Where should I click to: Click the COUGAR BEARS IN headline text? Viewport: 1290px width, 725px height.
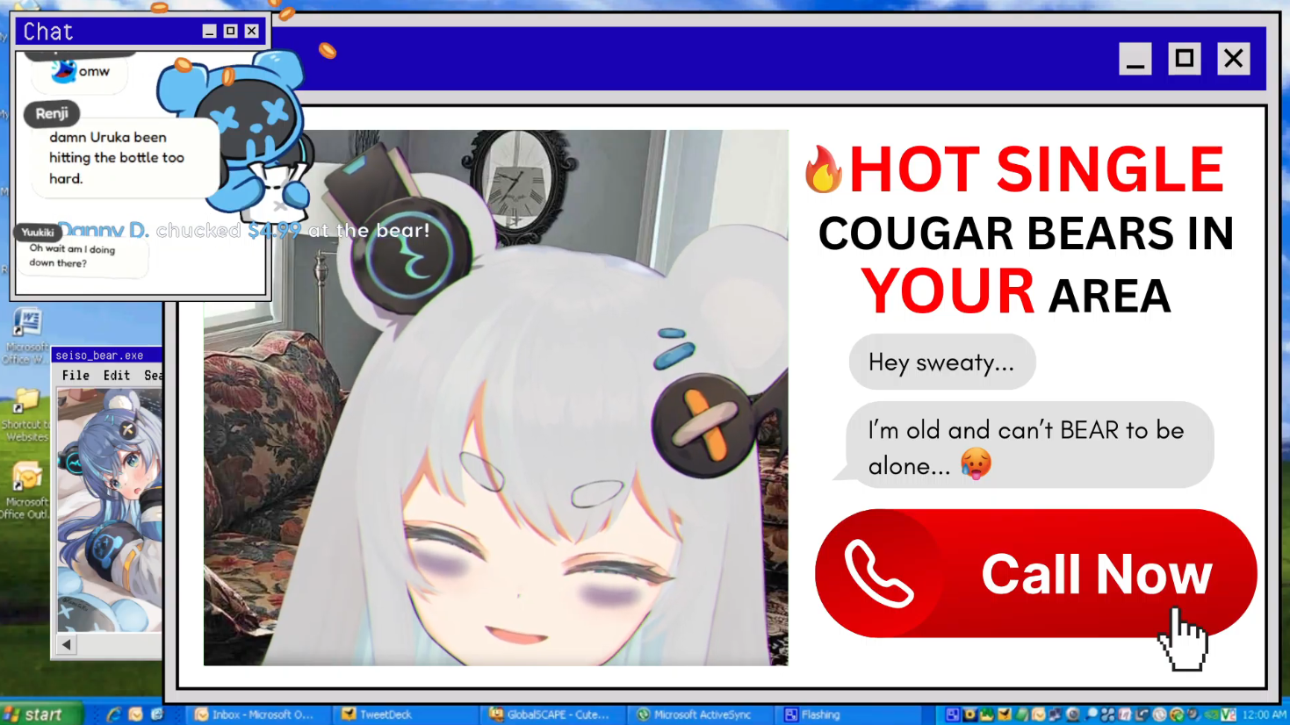click(1026, 233)
